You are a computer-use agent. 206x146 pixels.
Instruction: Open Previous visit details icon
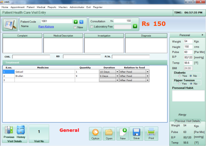[x=9, y=130]
